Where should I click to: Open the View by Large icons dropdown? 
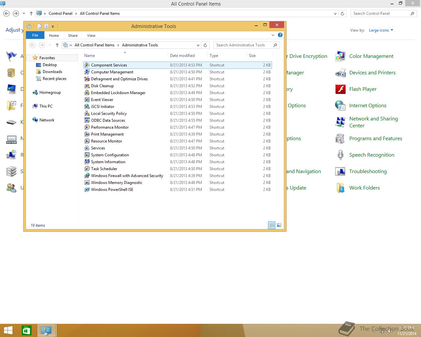[x=381, y=30]
